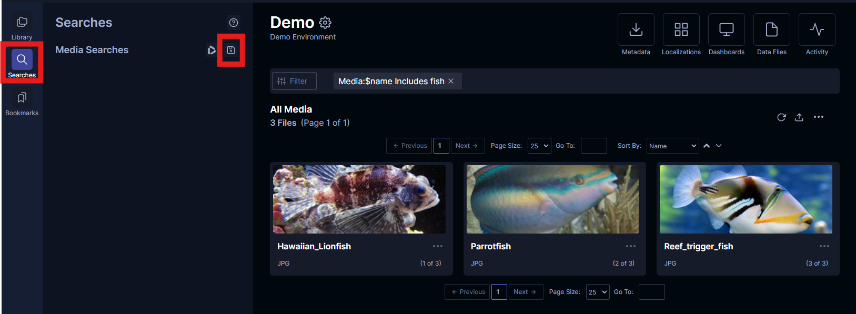Sort results in descending order
The image size is (856, 314).
(x=719, y=146)
